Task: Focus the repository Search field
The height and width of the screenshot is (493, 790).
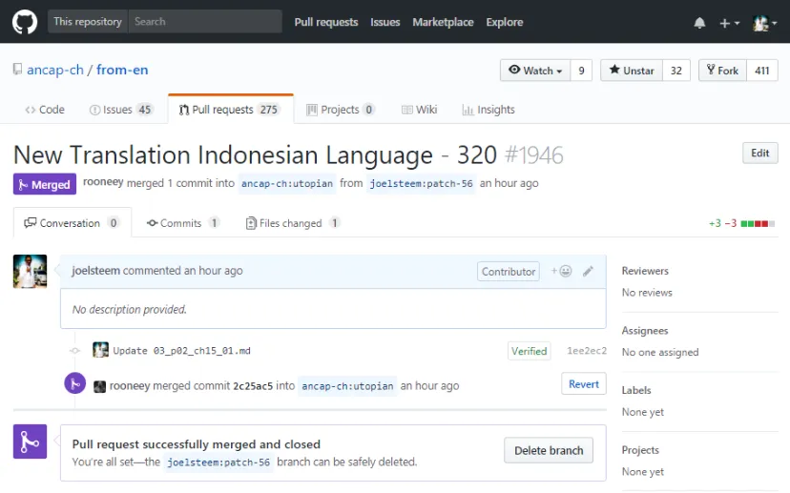Action: [x=205, y=22]
